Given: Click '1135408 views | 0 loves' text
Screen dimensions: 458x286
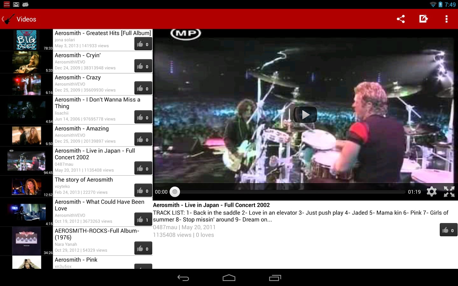Looking at the screenshot, I should tap(184, 235).
